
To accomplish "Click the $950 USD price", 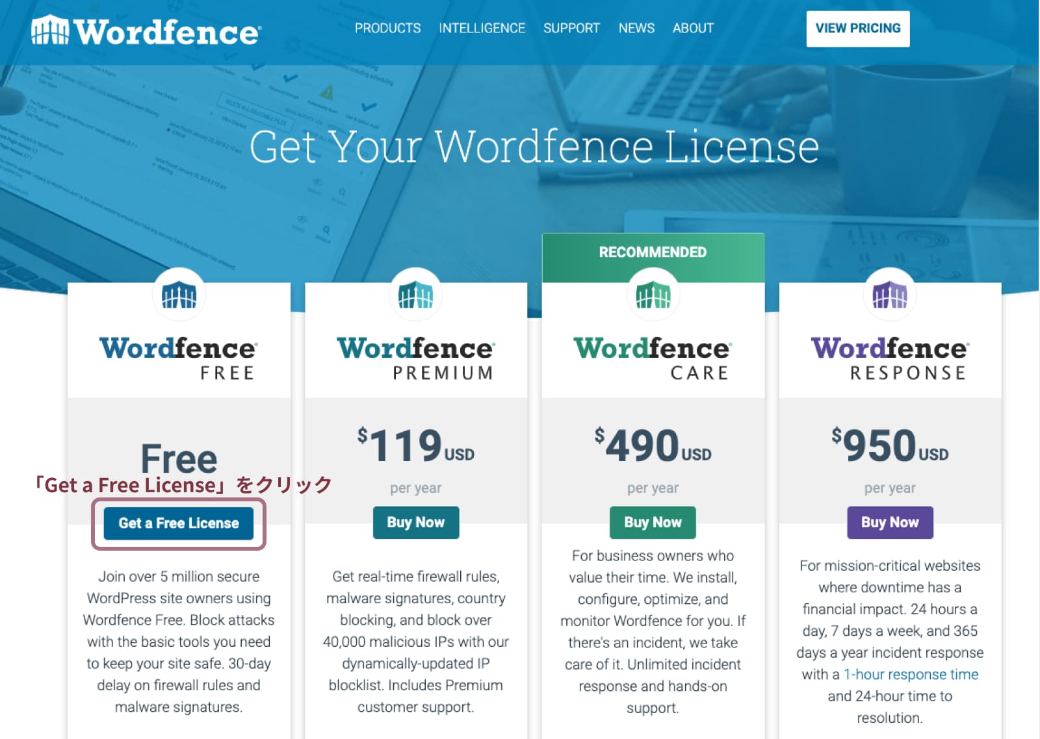I will [x=890, y=445].
